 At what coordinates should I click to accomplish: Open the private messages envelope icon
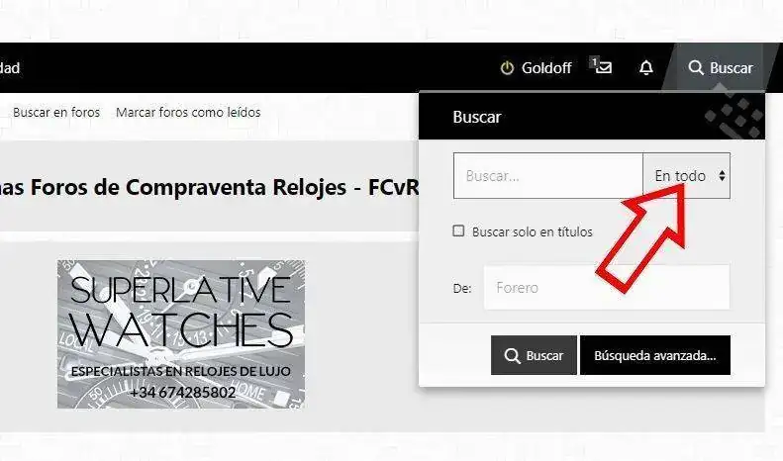point(604,67)
